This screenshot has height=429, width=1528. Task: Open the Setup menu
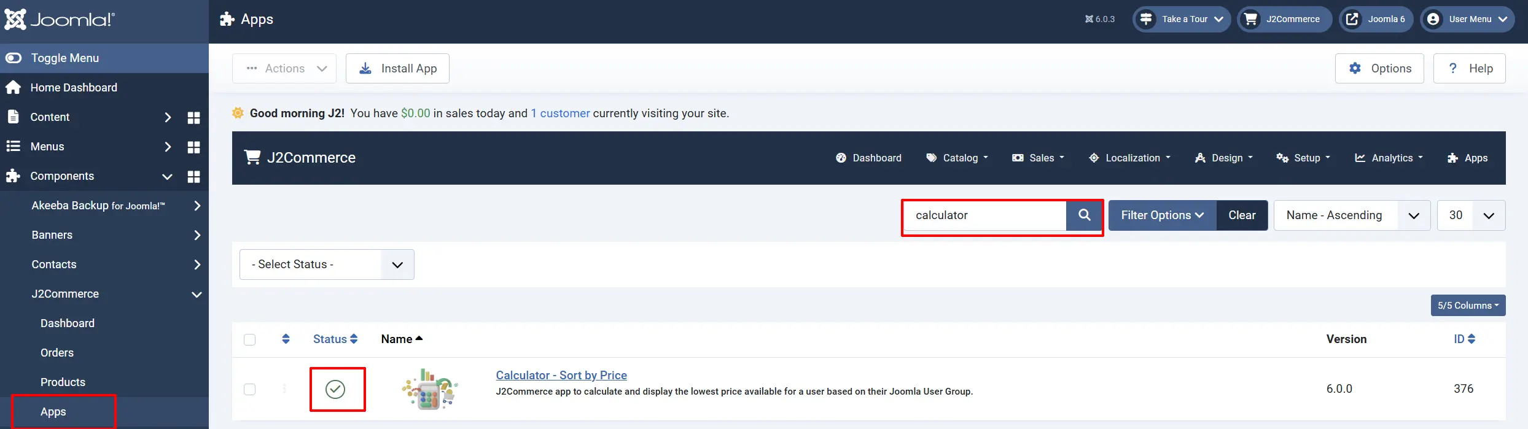(1303, 158)
